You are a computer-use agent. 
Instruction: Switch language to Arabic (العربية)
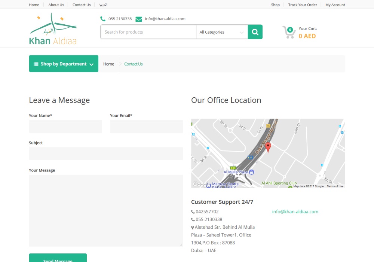coord(103,5)
